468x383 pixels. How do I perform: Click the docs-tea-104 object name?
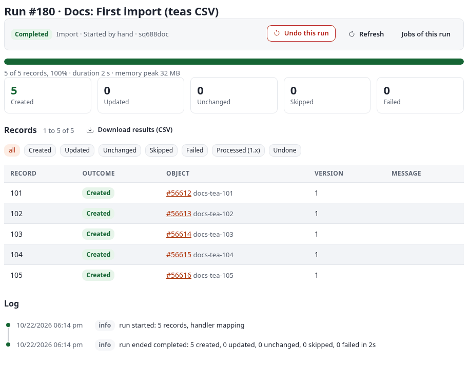click(x=213, y=255)
